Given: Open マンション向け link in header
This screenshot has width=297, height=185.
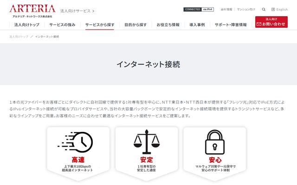Looking at the screenshot, I should pos(246,9).
